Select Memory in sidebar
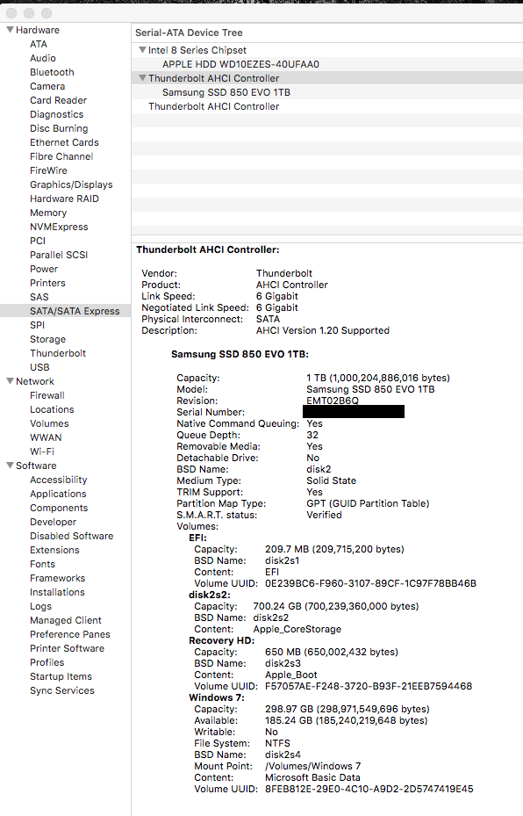523x816 pixels. (x=48, y=213)
